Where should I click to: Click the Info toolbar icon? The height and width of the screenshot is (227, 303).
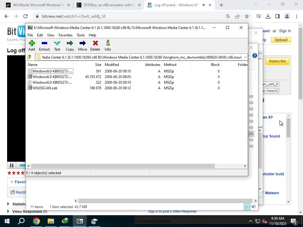[x=108, y=46]
